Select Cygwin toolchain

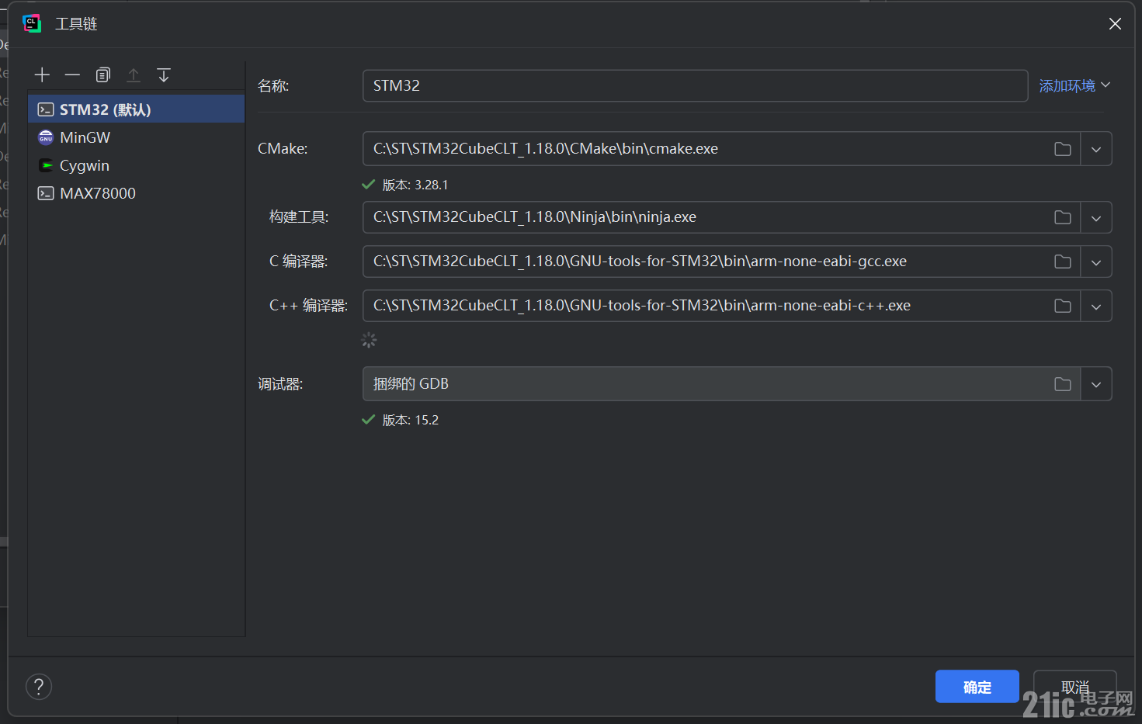tap(136, 165)
